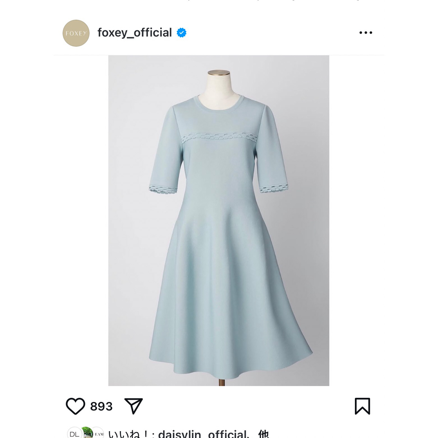Image resolution: width=438 pixels, height=438 pixels.
Task: View the 893 likes count list
Action: pos(101,406)
